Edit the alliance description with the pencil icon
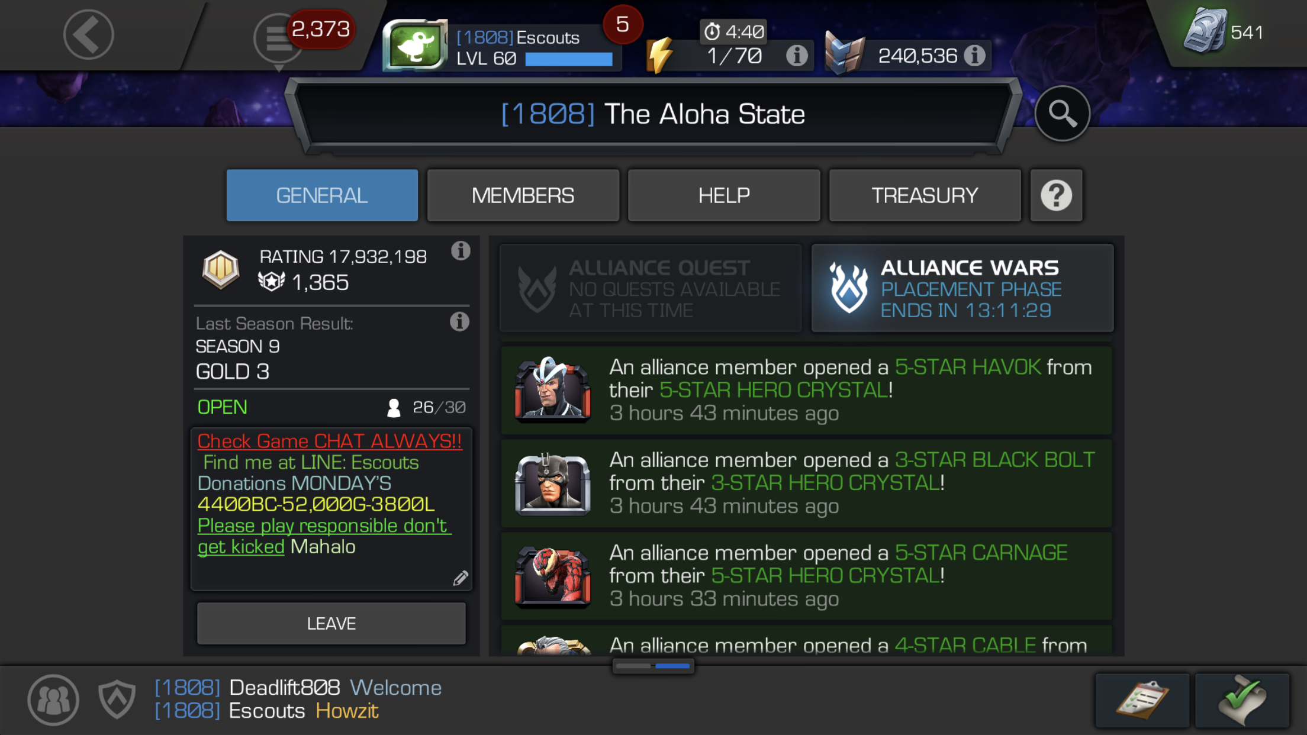The image size is (1307, 735). point(461,578)
